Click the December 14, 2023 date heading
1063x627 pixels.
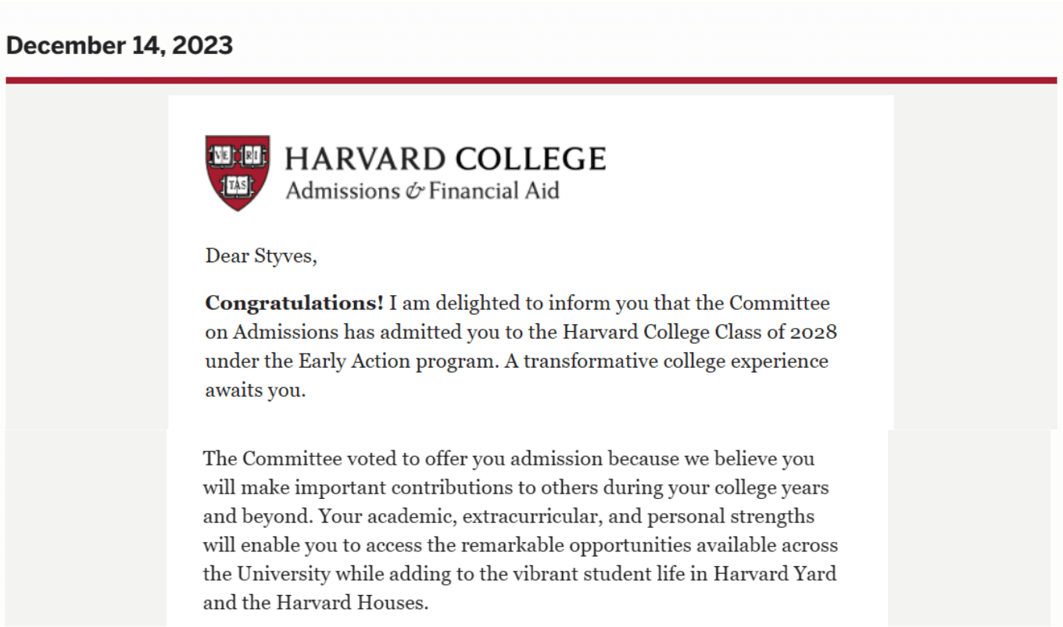pyautogui.click(x=120, y=45)
